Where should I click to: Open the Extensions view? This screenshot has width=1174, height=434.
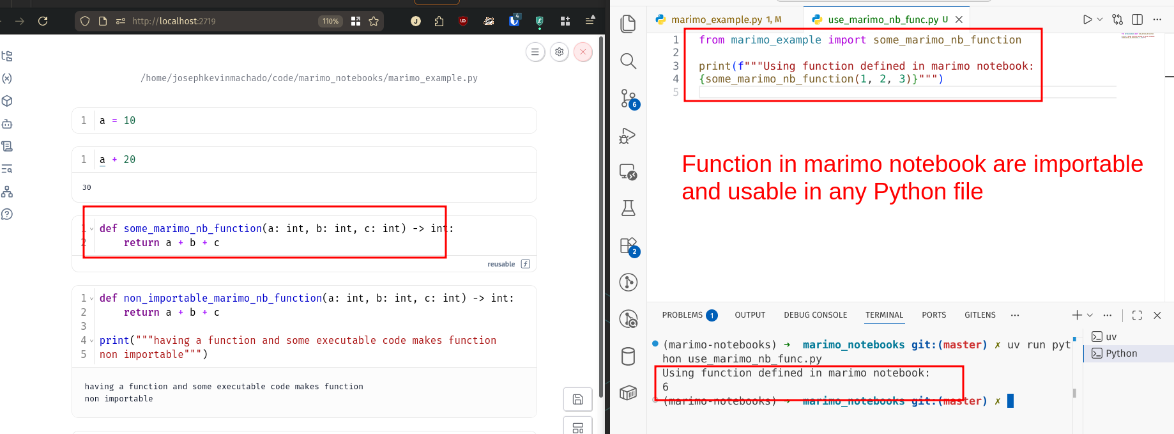[629, 246]
